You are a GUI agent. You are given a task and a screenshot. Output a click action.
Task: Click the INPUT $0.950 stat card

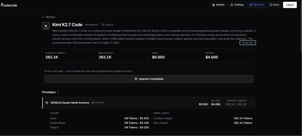[175, 55]
